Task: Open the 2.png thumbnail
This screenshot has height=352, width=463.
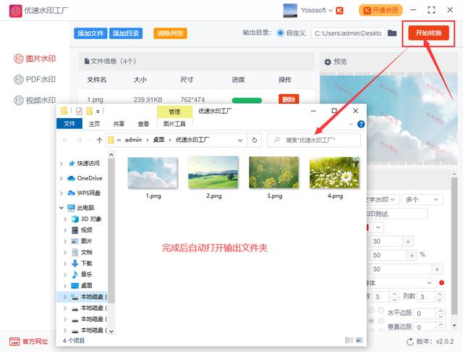Action: pyautogui.click(x=213, y=172)
